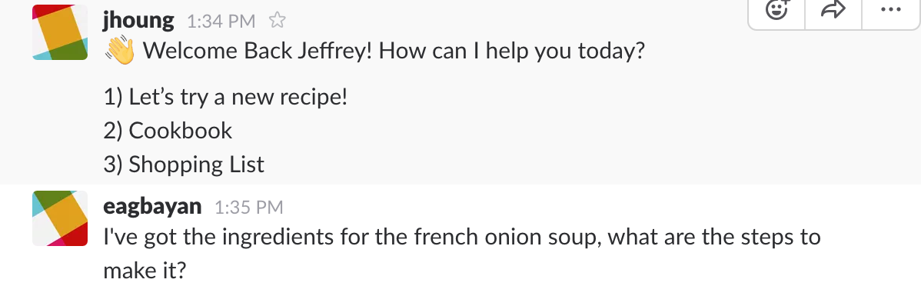Click the "make it?" line of eagbayan's message
Screen dimensions: 921x306
click(x=145, y=271)
